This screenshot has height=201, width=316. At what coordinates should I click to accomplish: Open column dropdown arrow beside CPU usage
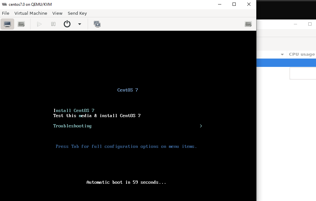click(x=282, y=54)
